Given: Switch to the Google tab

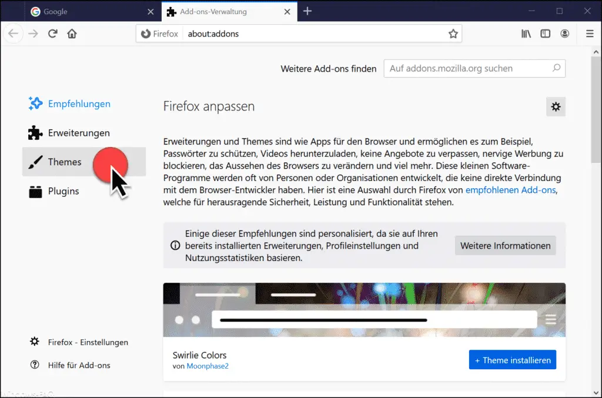Looking at the screenshot, I should (92, 12).
